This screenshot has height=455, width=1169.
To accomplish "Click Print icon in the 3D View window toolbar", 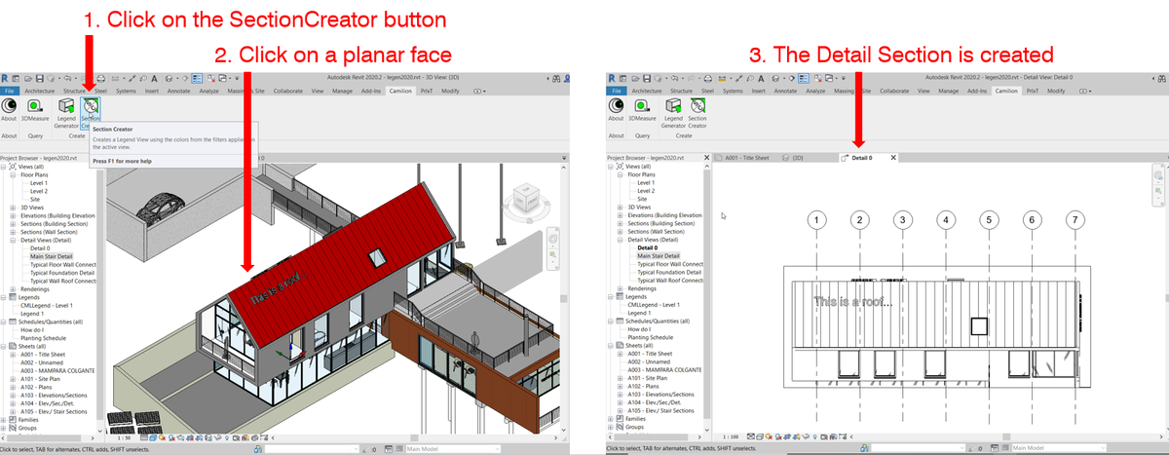I will [101, 78].
